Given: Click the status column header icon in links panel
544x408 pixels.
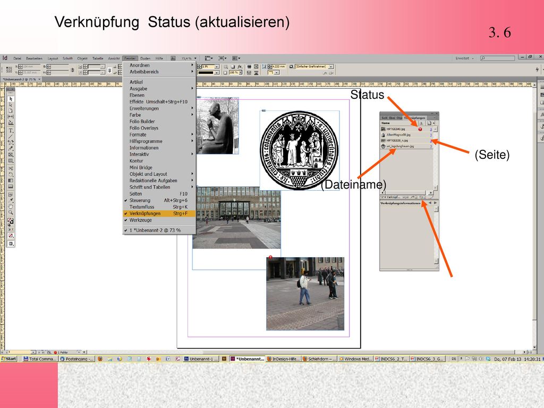Looking at the screenshot, I should pyautogui.click(x=421, y=123).
